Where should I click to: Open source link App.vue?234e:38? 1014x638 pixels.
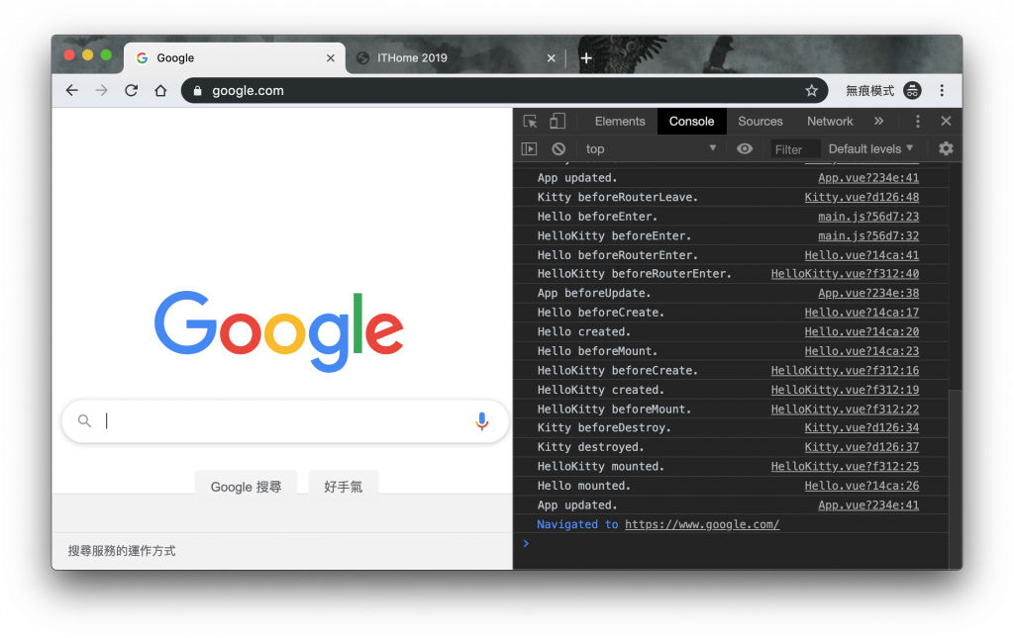[x=867, y=293]
